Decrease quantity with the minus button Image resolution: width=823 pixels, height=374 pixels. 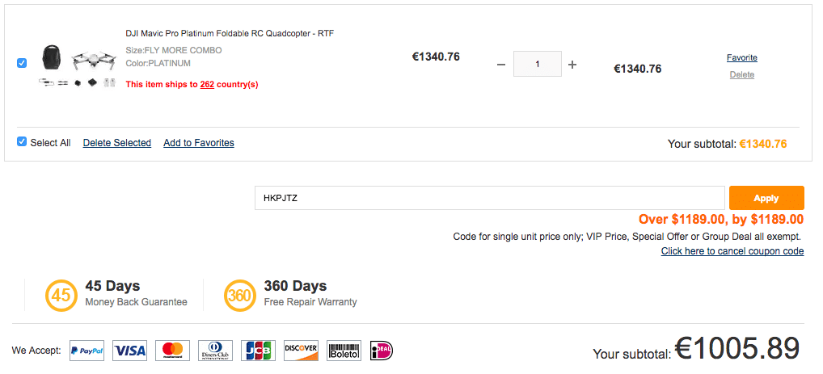point(501,65)
